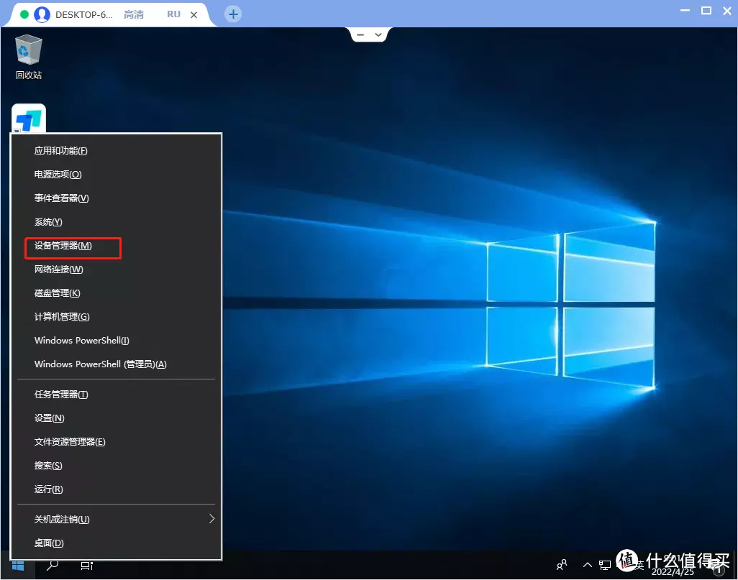Change 高清 quality setting
Viewport: 738px width, 580px height.
point(134,15)
